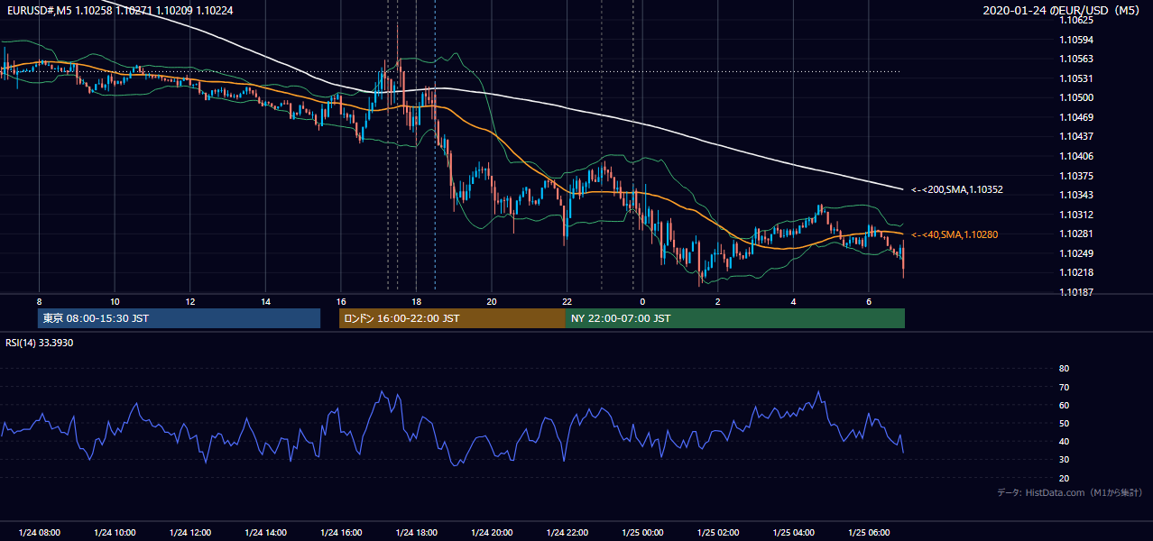Click price axis label 1.10249
This screenshot has width=1153, height=541.
pos(1075,253)
